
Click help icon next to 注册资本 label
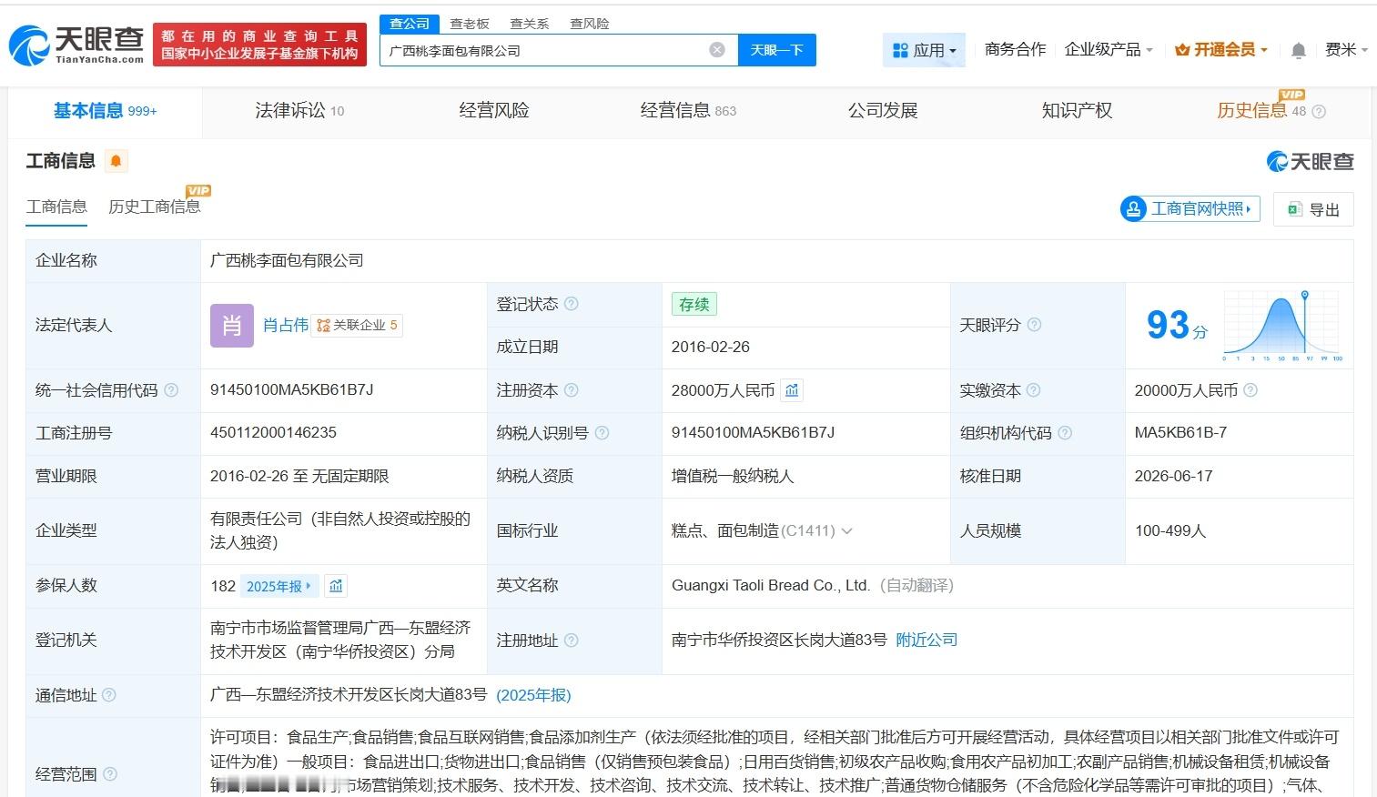[x=571, y=390]
